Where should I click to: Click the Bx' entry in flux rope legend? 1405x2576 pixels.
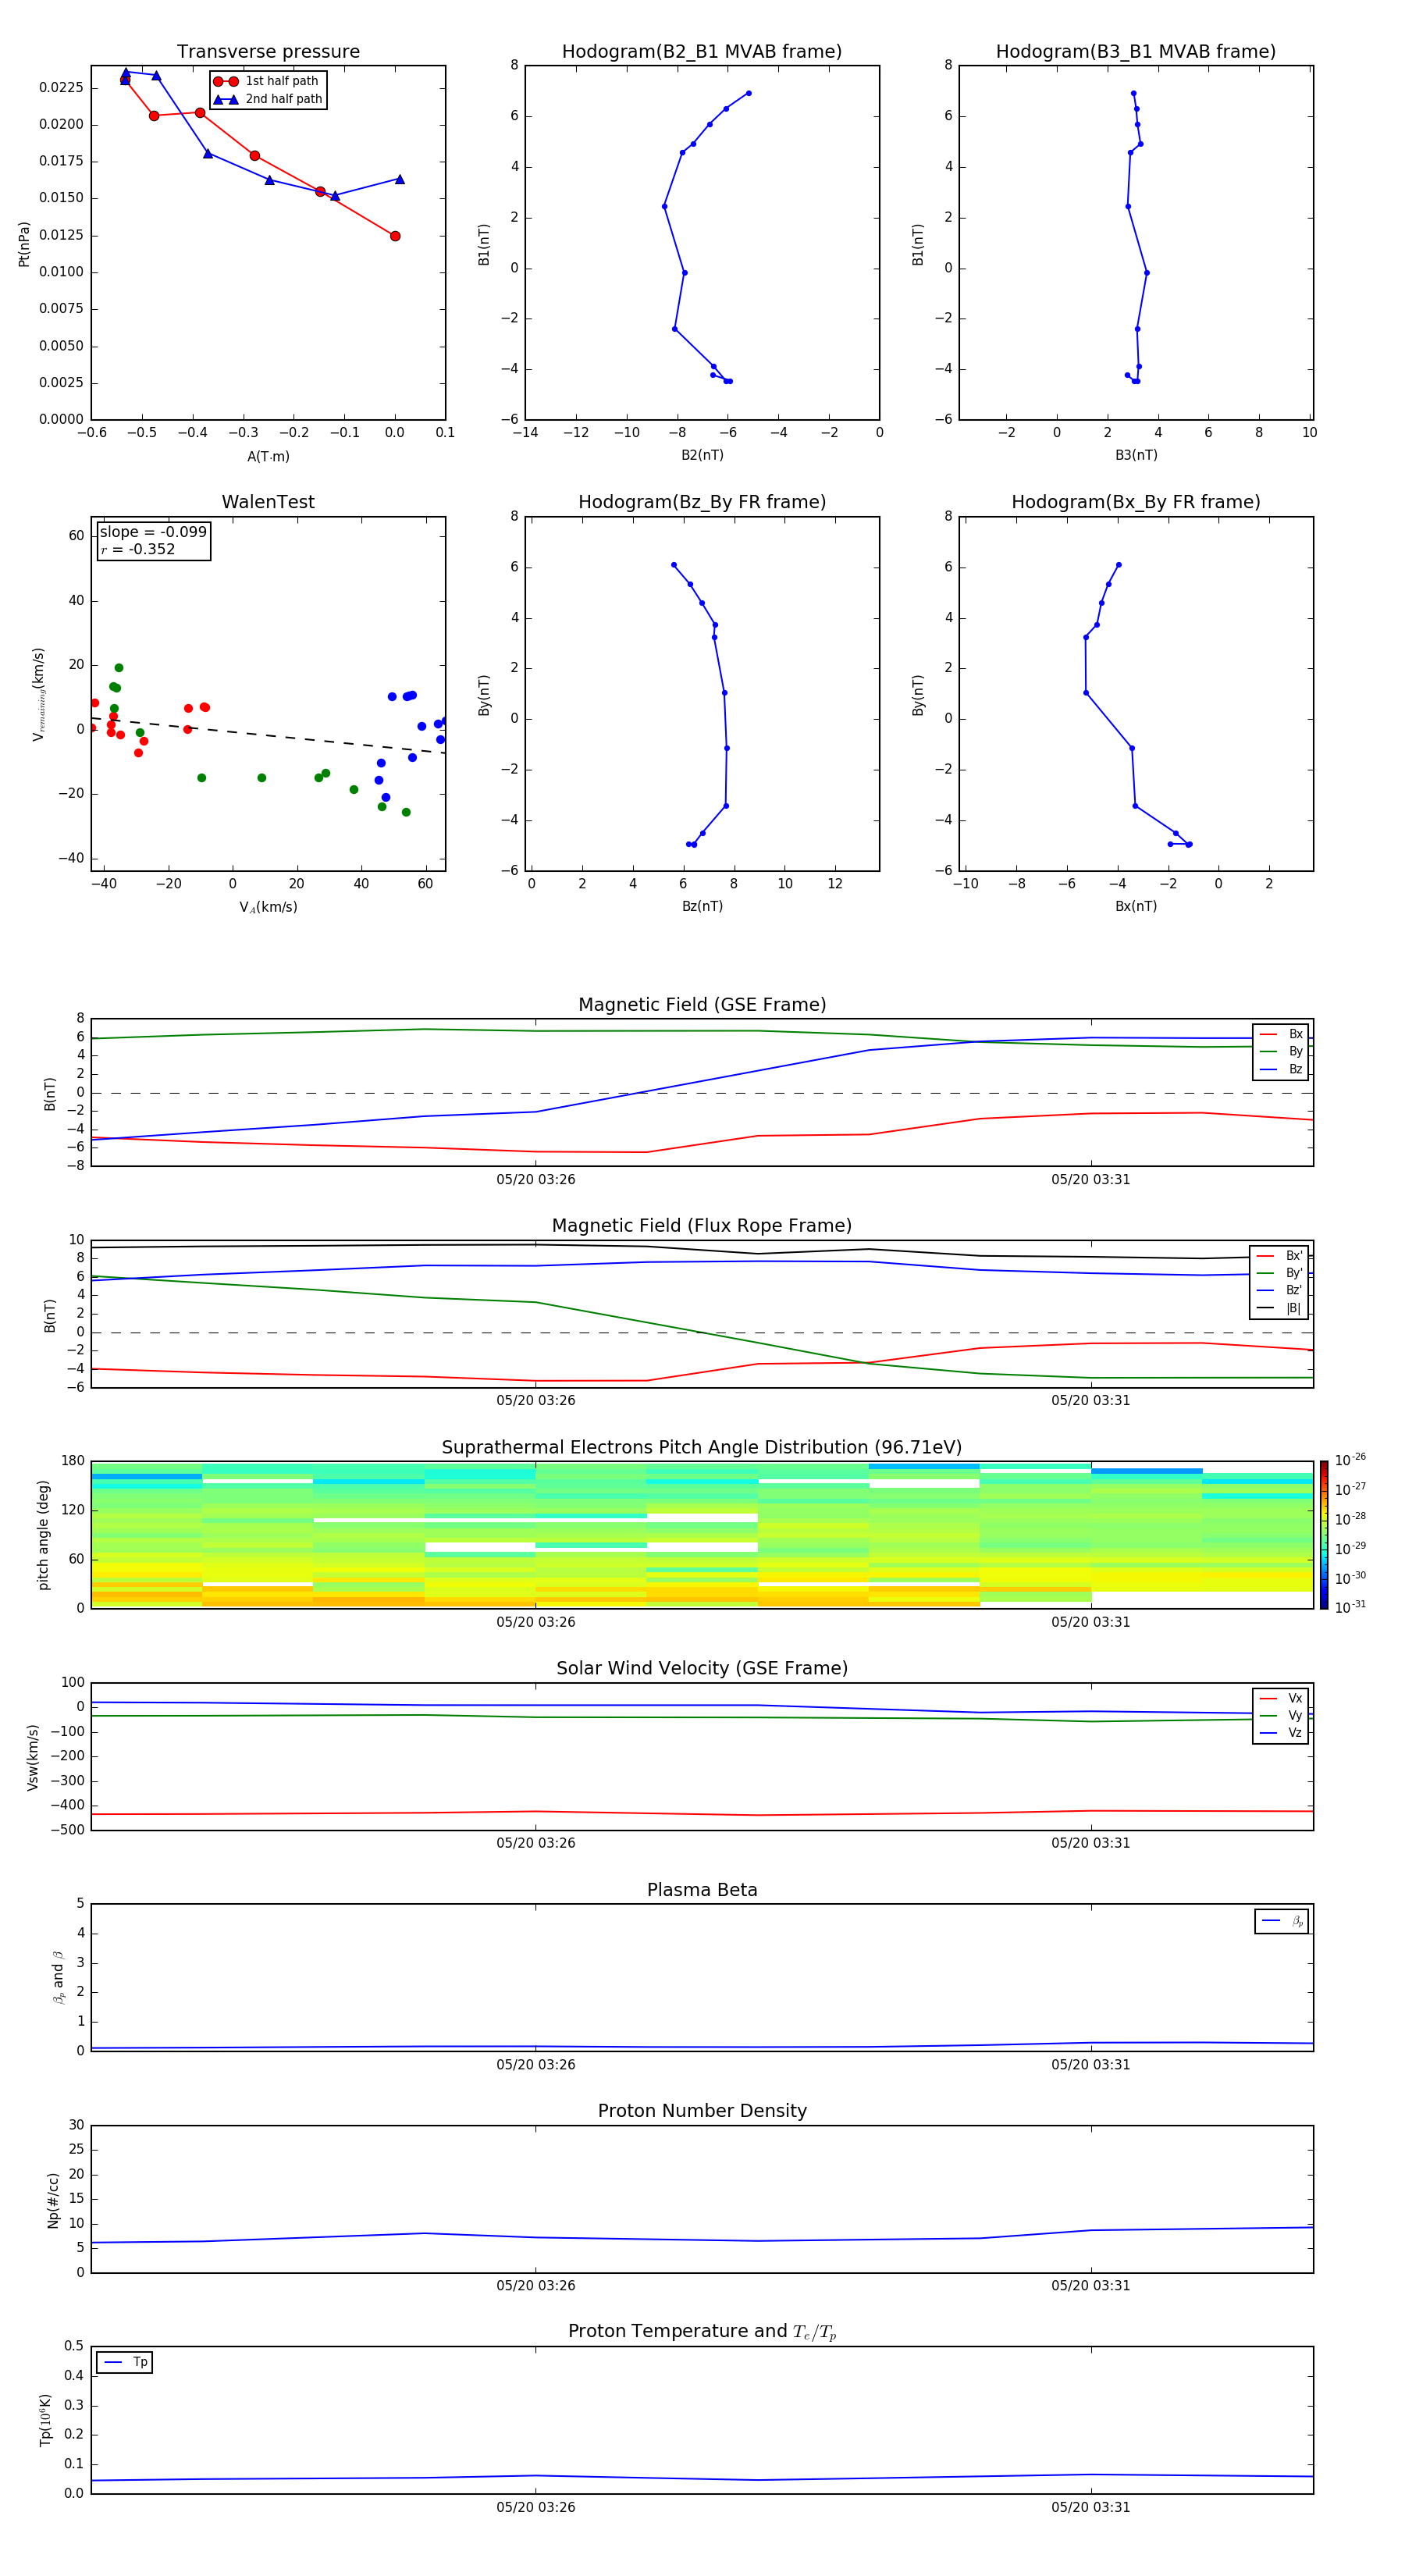point(1279,1255)
